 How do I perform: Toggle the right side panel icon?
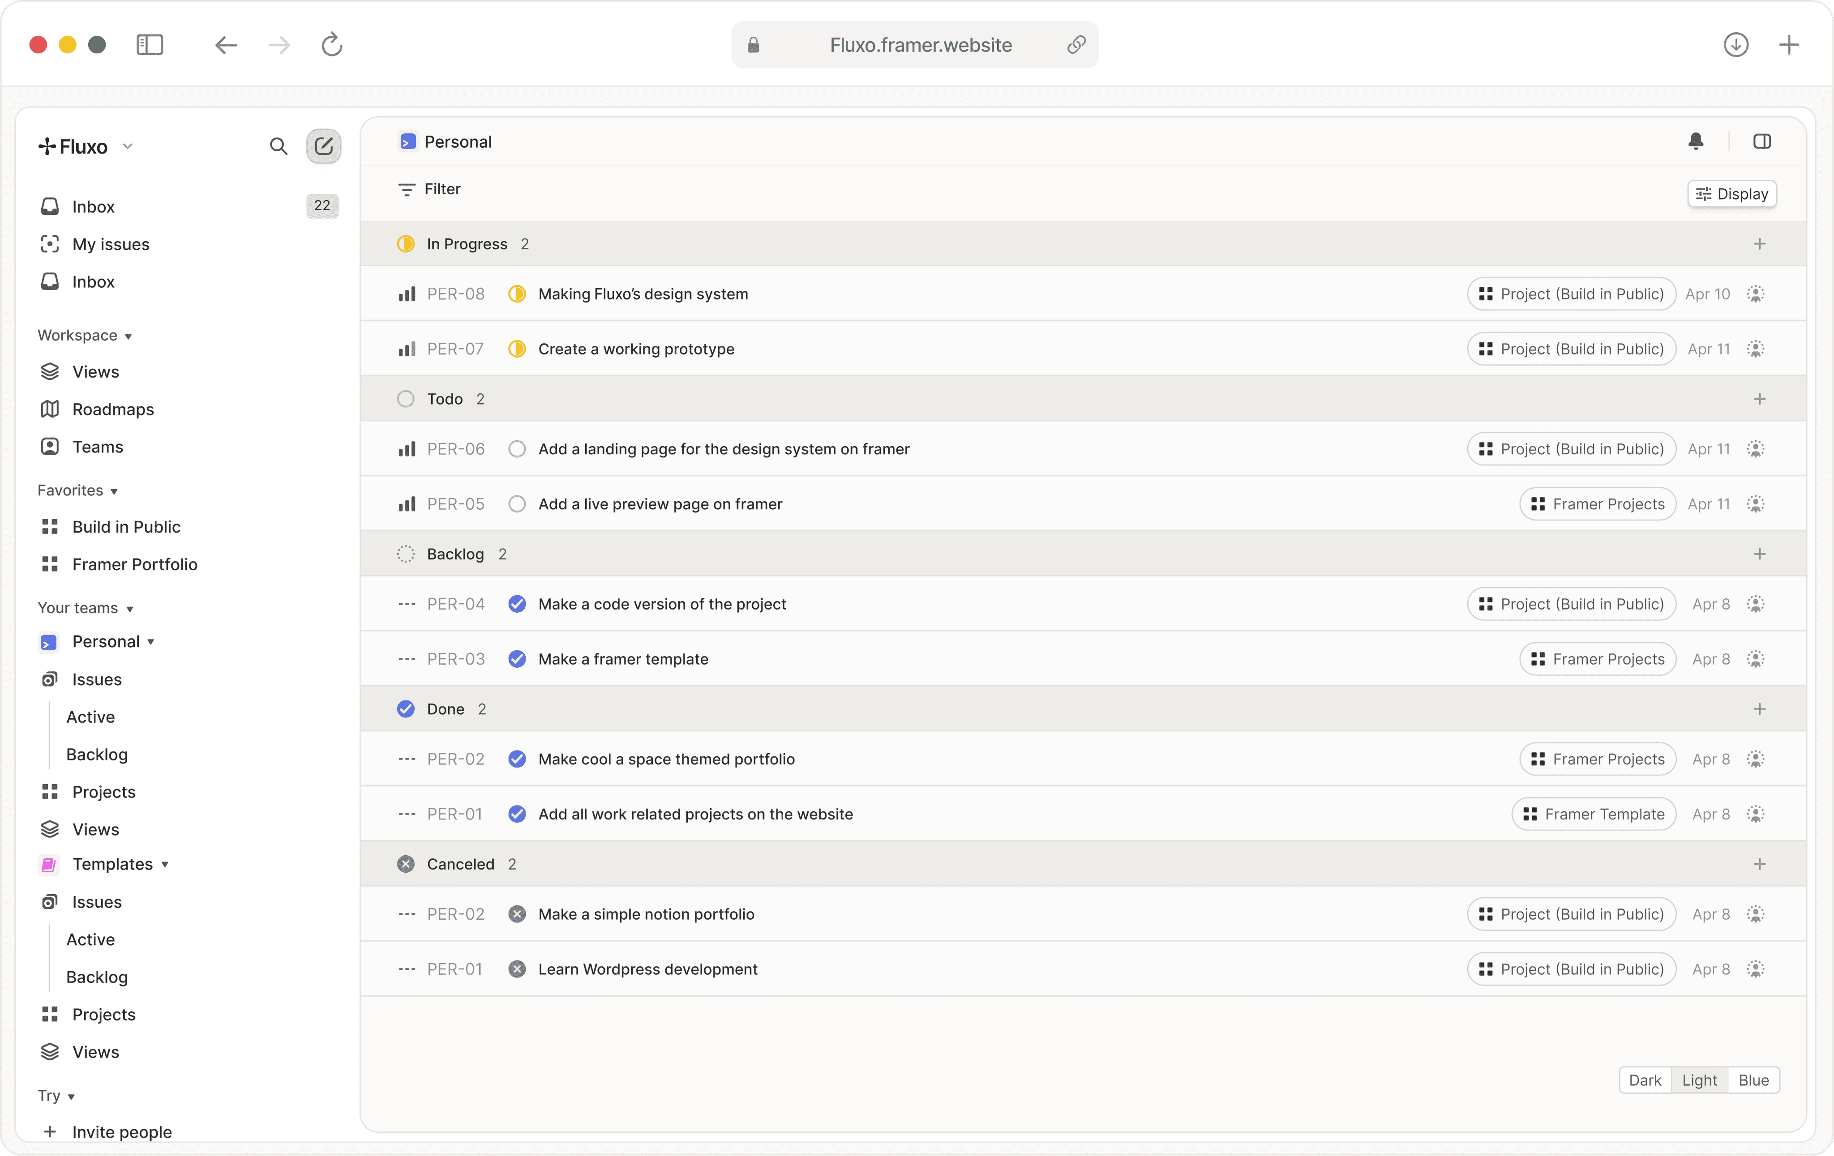(1762, 141)
